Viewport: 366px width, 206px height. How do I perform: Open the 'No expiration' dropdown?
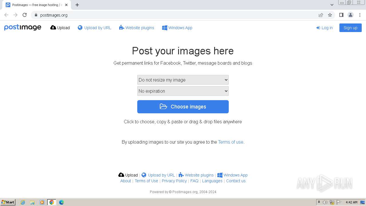coord(183,91)
